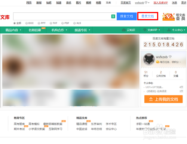
Task: Open the 互联网学习 link
Action: tap(55, 129)
